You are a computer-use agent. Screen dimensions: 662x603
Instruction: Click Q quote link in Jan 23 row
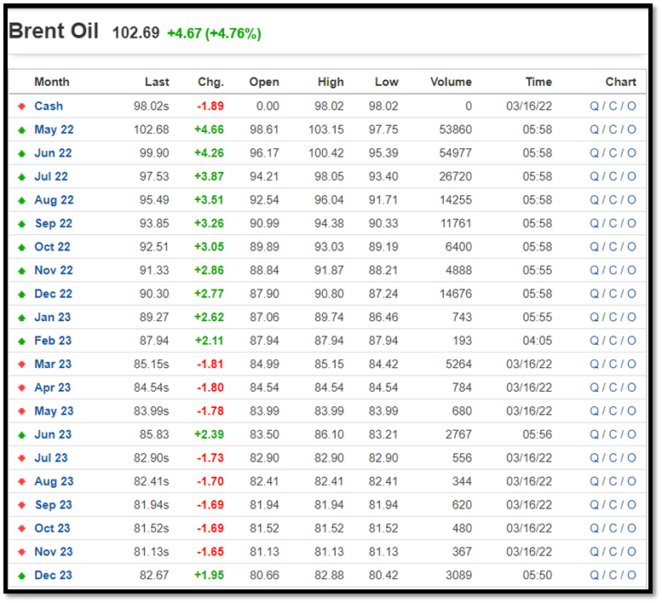pyautogui.click(x=595, y=317)
